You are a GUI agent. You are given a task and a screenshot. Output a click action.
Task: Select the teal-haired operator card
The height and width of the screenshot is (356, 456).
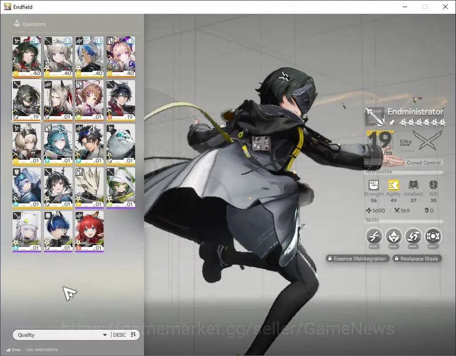(x=58, y=144)
